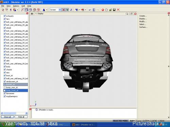This screenshot has height=127, width=170.
Task: Toggle Auto in the status bar
Action: point(132,121)
